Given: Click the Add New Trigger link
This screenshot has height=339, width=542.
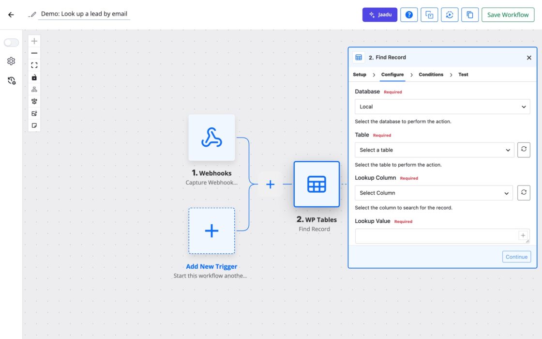Looking at the screenshot, I should click(x=211, y=266).
